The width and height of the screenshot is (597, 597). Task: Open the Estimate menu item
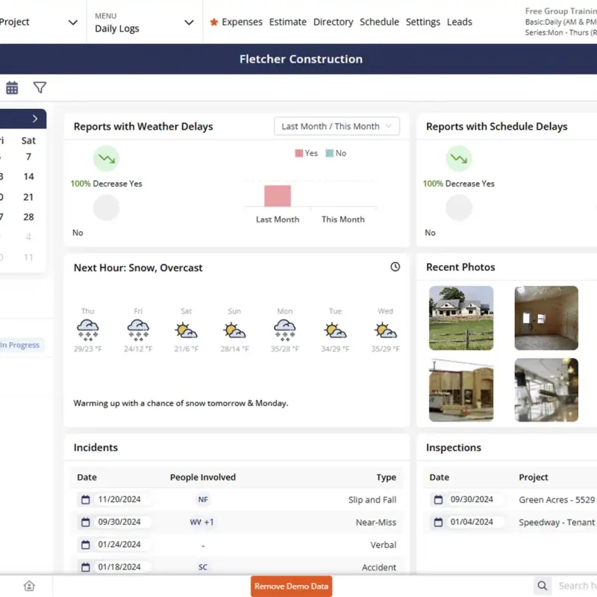pos(287,22)
